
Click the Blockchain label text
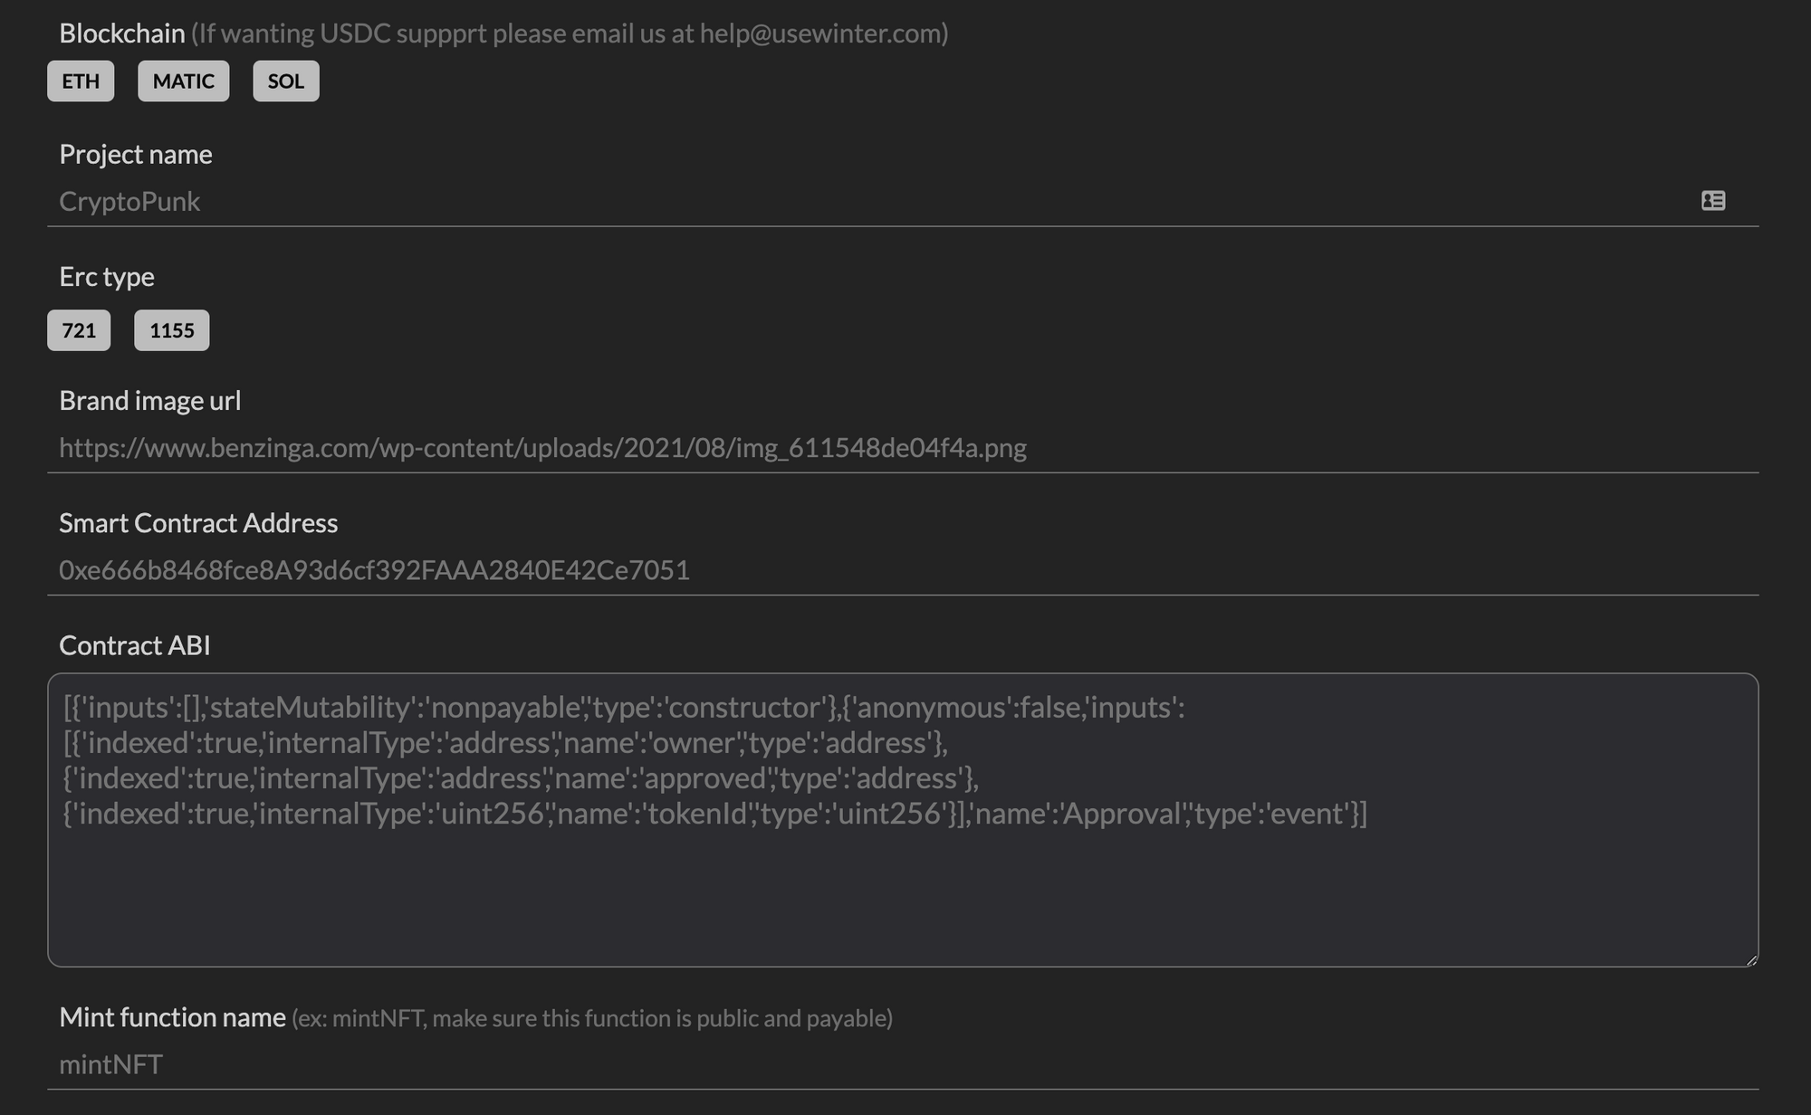[122, 33]
